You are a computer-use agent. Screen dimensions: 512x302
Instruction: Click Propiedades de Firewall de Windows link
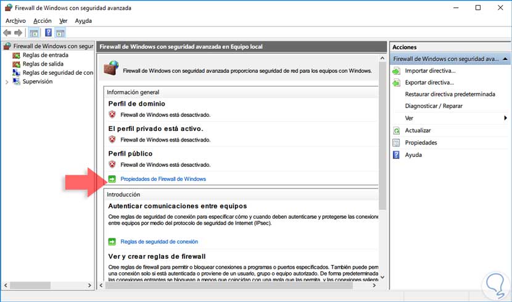click(x=163, y=179)
